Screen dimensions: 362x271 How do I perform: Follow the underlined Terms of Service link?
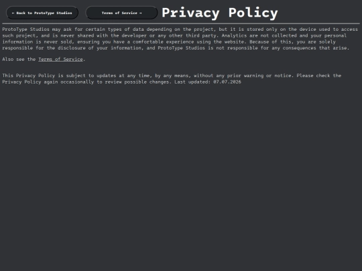pos(60,60)
